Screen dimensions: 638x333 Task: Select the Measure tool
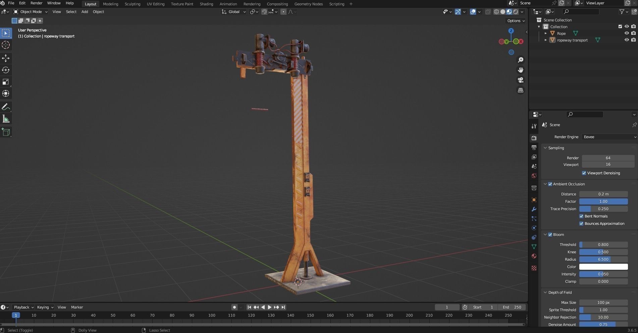(6, 119)
